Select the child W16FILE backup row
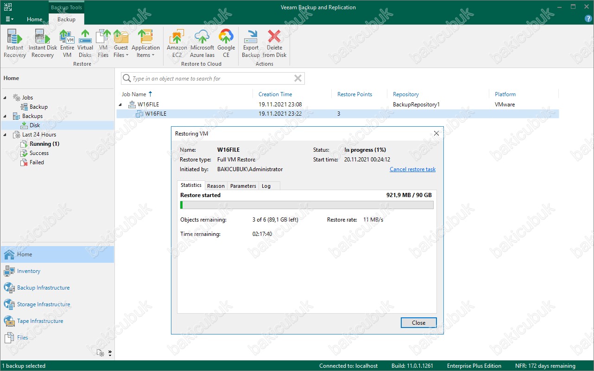This screenshot has width=594, height=371. tap(337, 114)
